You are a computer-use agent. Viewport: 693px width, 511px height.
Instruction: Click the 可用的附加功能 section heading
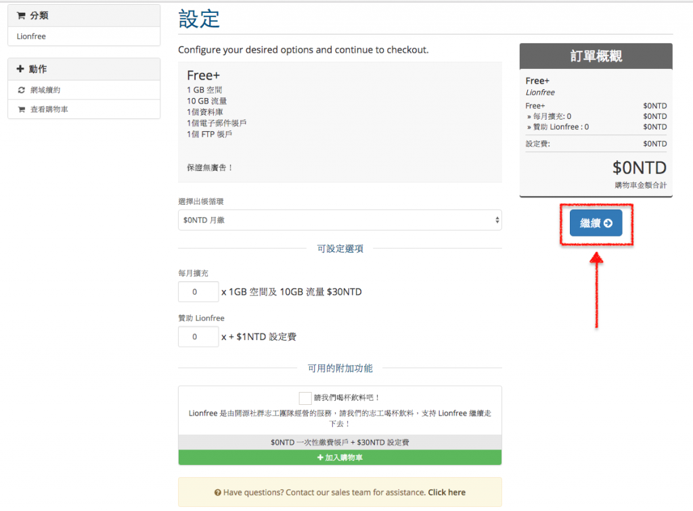tap(340, 368)
